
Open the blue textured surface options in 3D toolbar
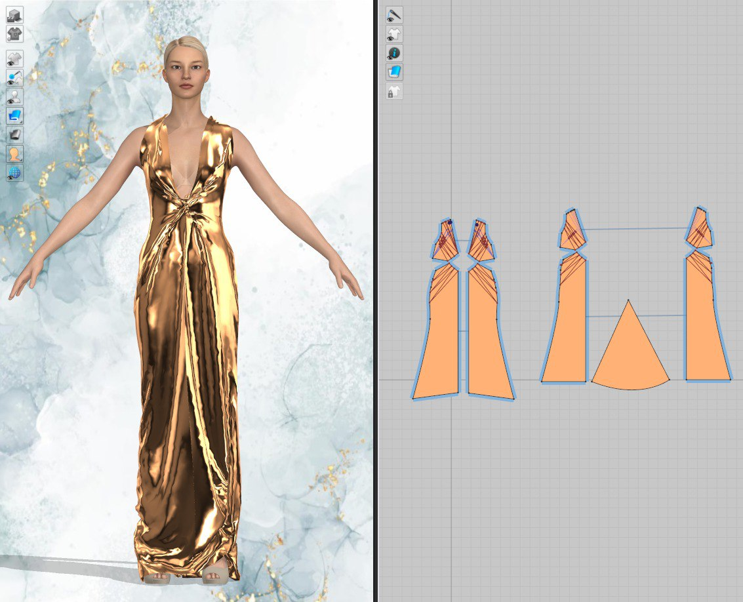point(14,116)
